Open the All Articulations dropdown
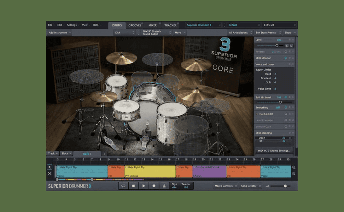This screenshot has height=212, width=344. pos(240,32)
